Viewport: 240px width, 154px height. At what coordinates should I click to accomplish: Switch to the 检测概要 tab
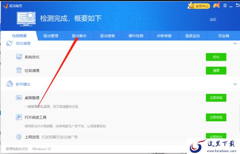tap(19, 36)
